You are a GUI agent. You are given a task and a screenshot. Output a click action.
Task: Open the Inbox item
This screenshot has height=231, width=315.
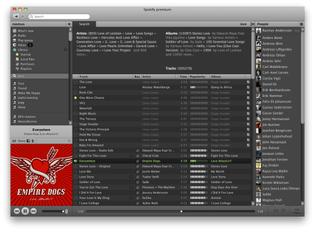[21, 45]
